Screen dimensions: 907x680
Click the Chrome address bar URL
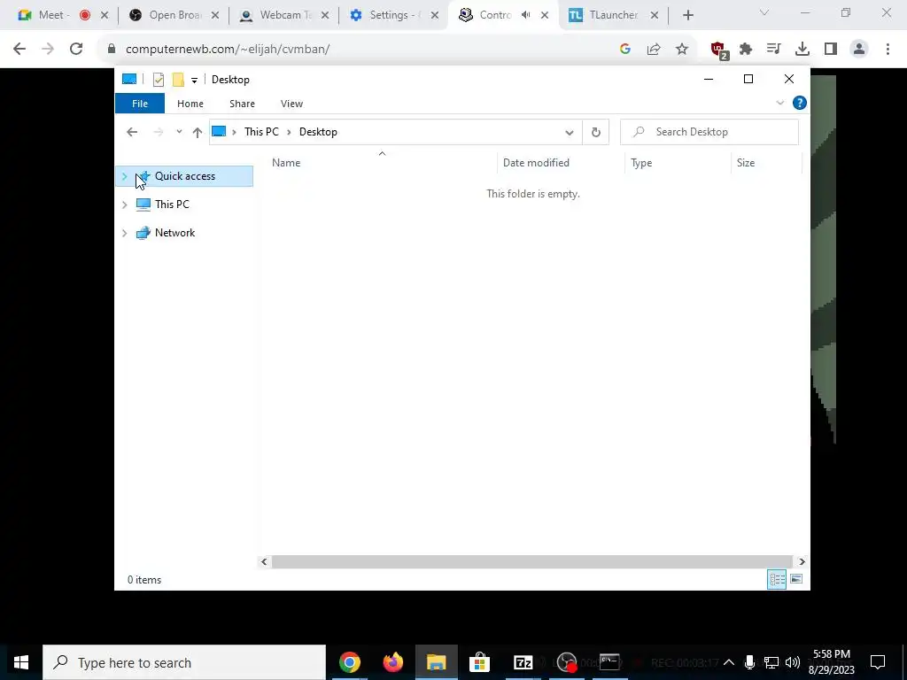[228, 50]
